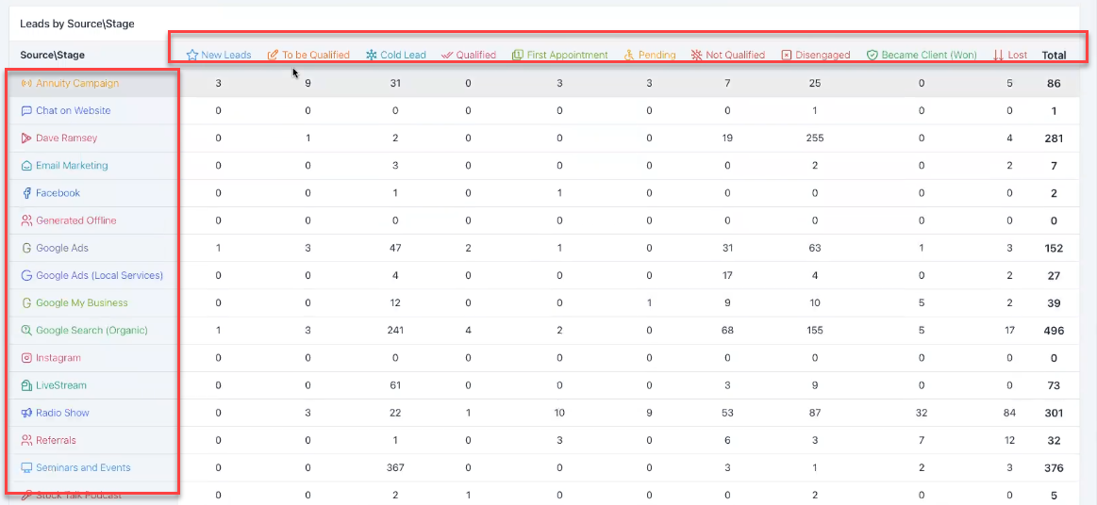Click the Instagram logo icon
1097x505 pixels.
coord(26,358)
